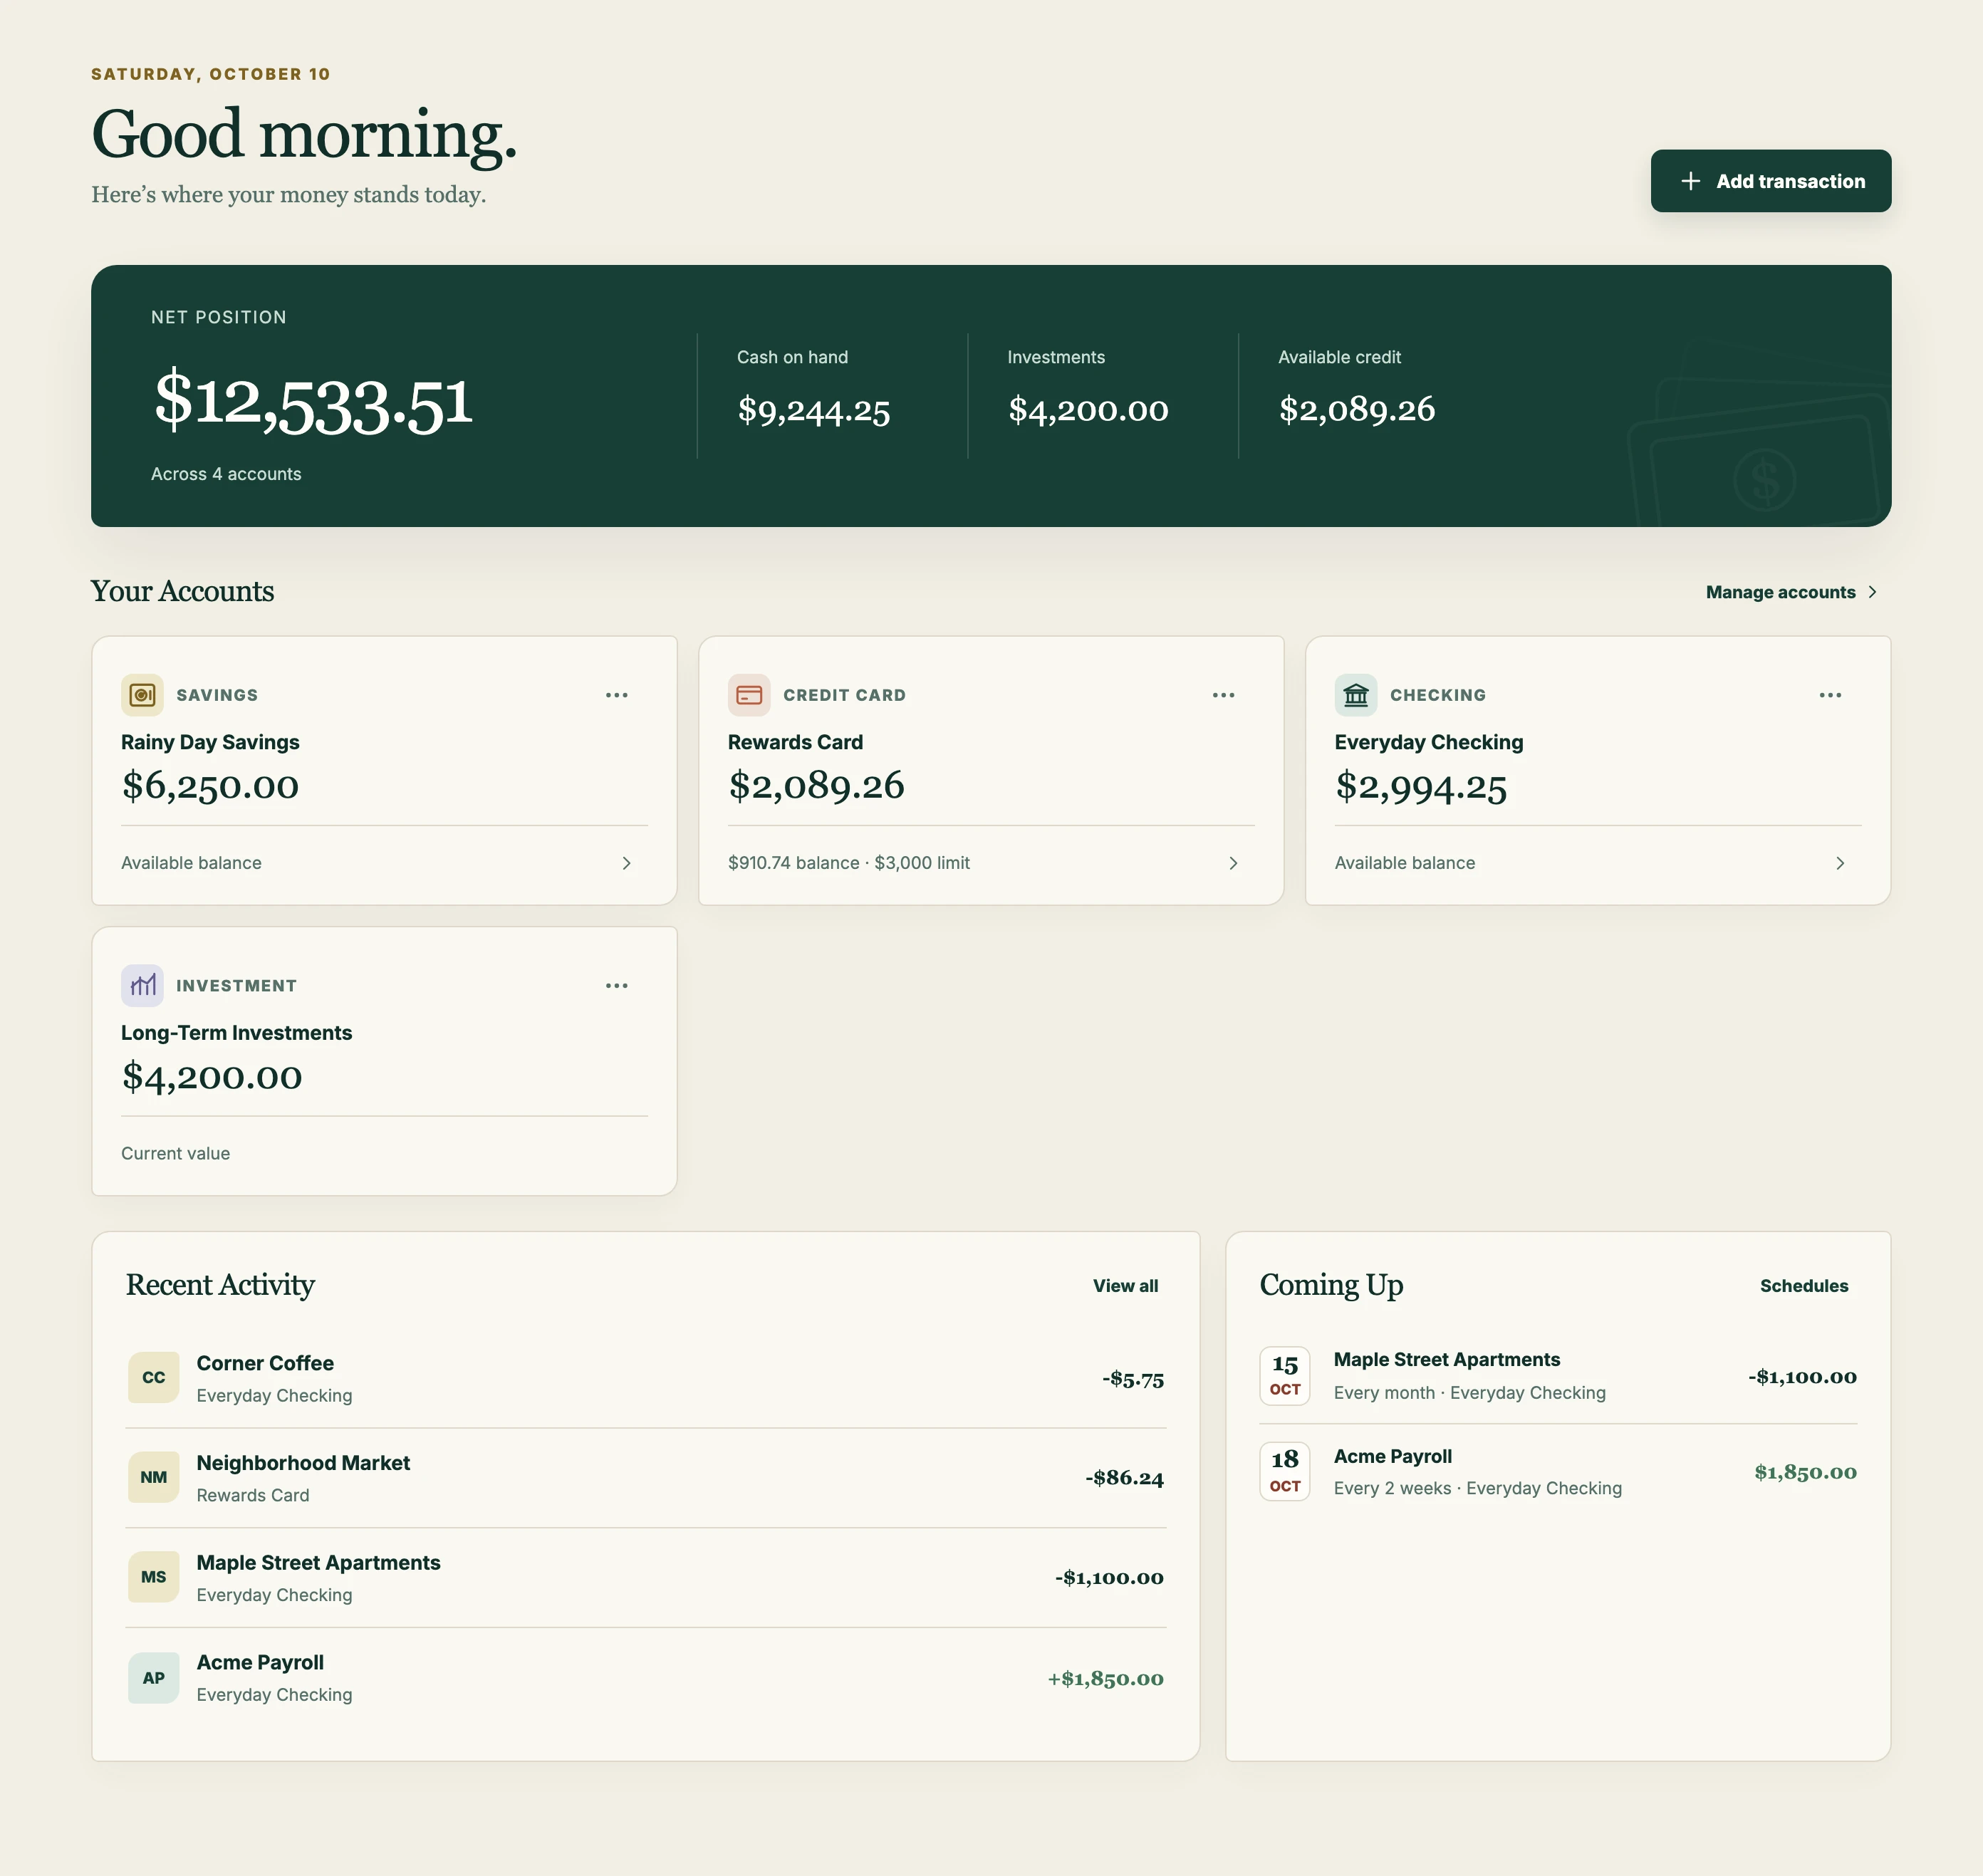1983x1876 pixels.
Task: Select the Neighborhood Market transaction row
Action: (646, 1478)
